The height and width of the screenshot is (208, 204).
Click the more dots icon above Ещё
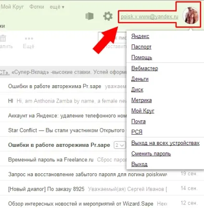pyautogui.click(x=29, y=39)
